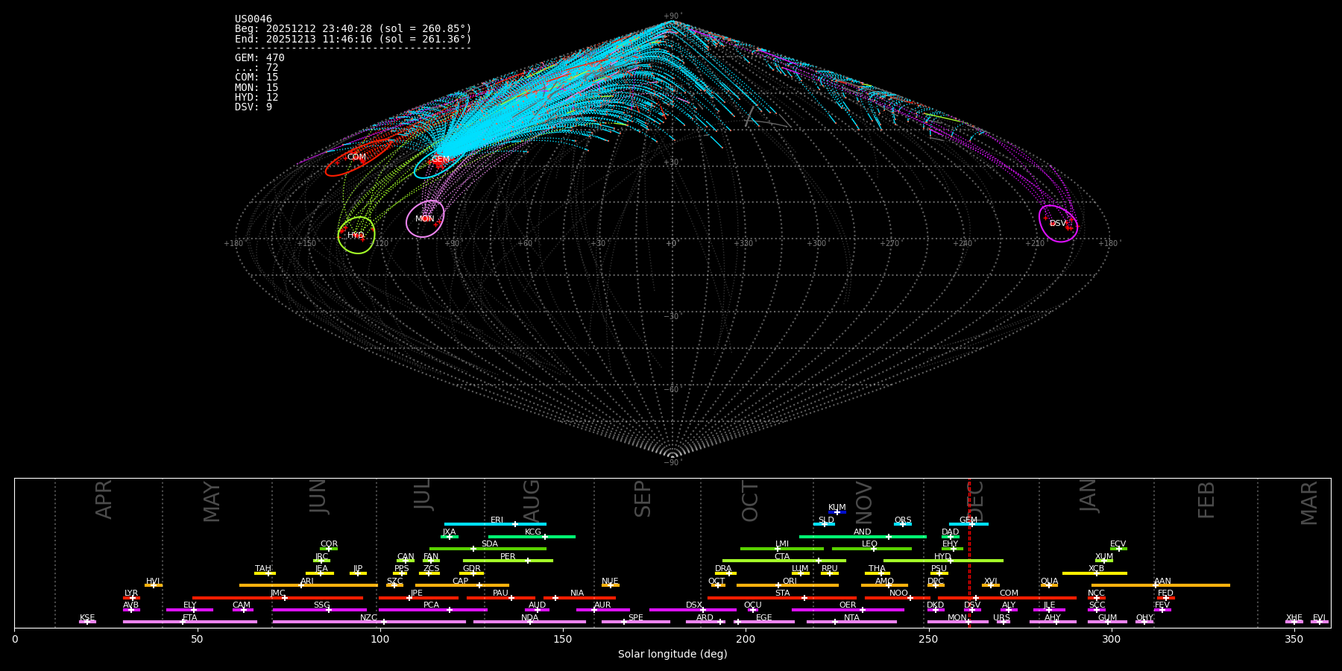Click the GEM radiant label on sky map

[x=441, y=160]
